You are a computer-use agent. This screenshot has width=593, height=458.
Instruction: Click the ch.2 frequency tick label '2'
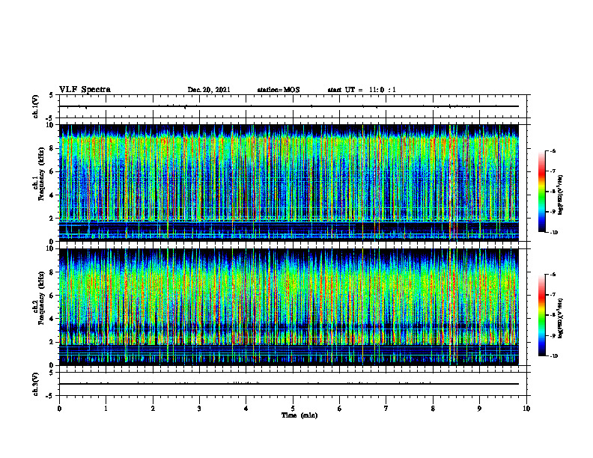point(52,342)
